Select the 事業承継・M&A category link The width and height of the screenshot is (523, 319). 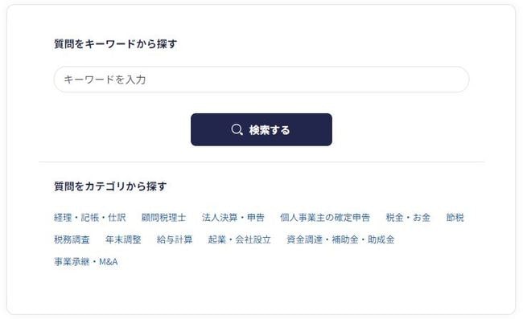coord(86,262)
